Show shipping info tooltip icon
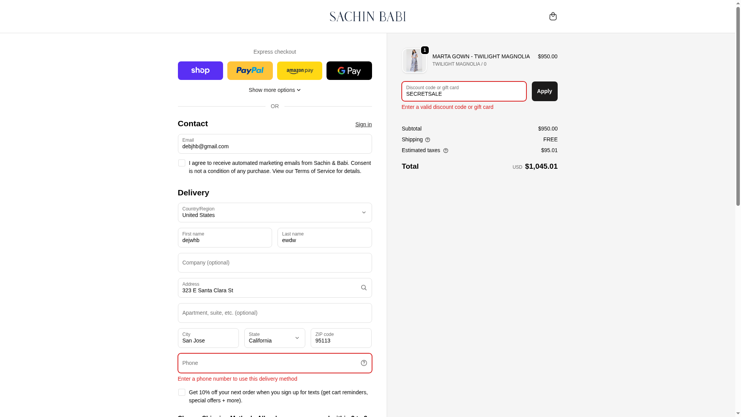 428,140
